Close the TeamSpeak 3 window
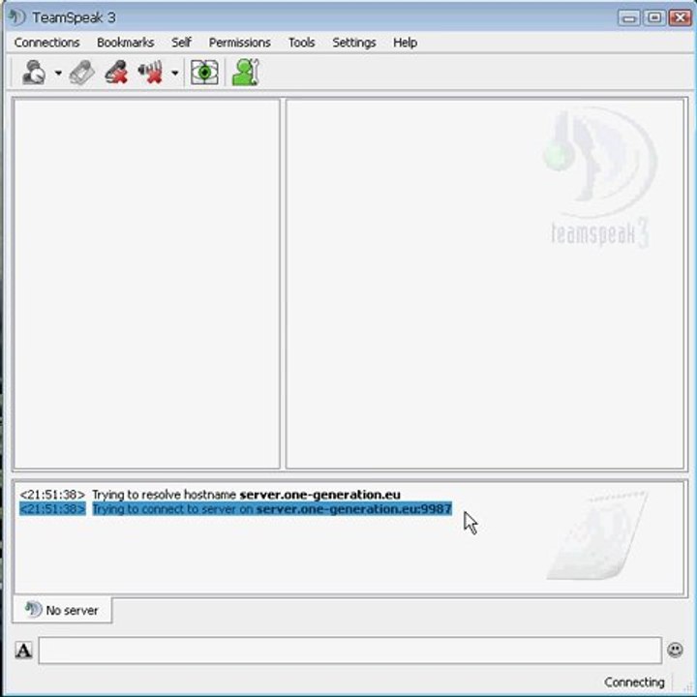Viewport: 697px width, 697px height. [681, 17]
